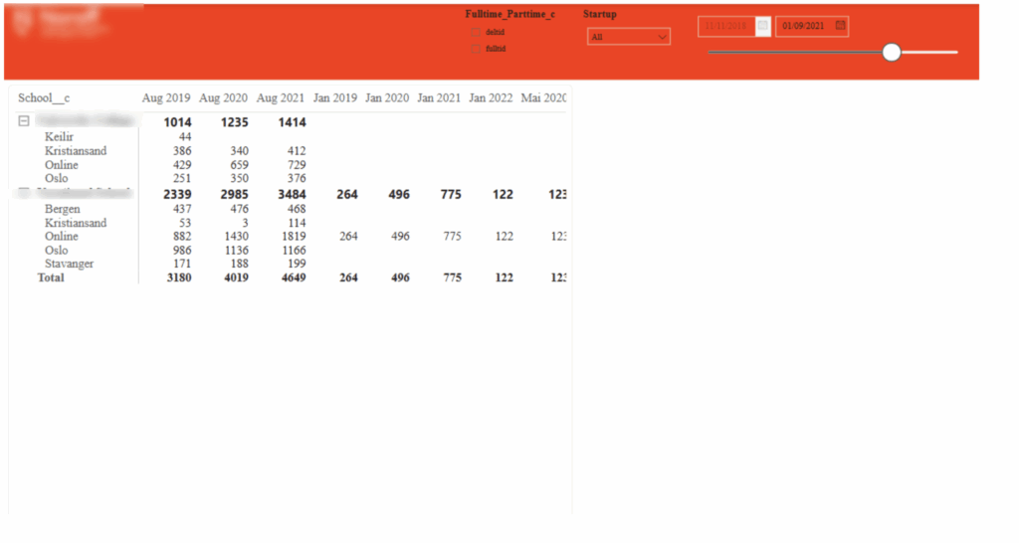Open the calendar picker for end date 01/09/2021

click(x=840, y=25)
